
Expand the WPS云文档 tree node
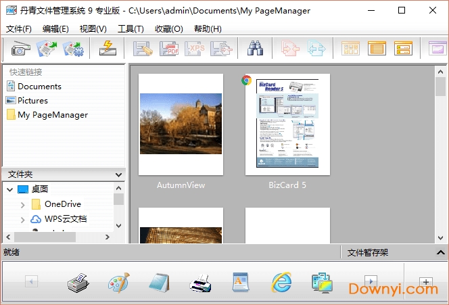[x=23, y=219]
